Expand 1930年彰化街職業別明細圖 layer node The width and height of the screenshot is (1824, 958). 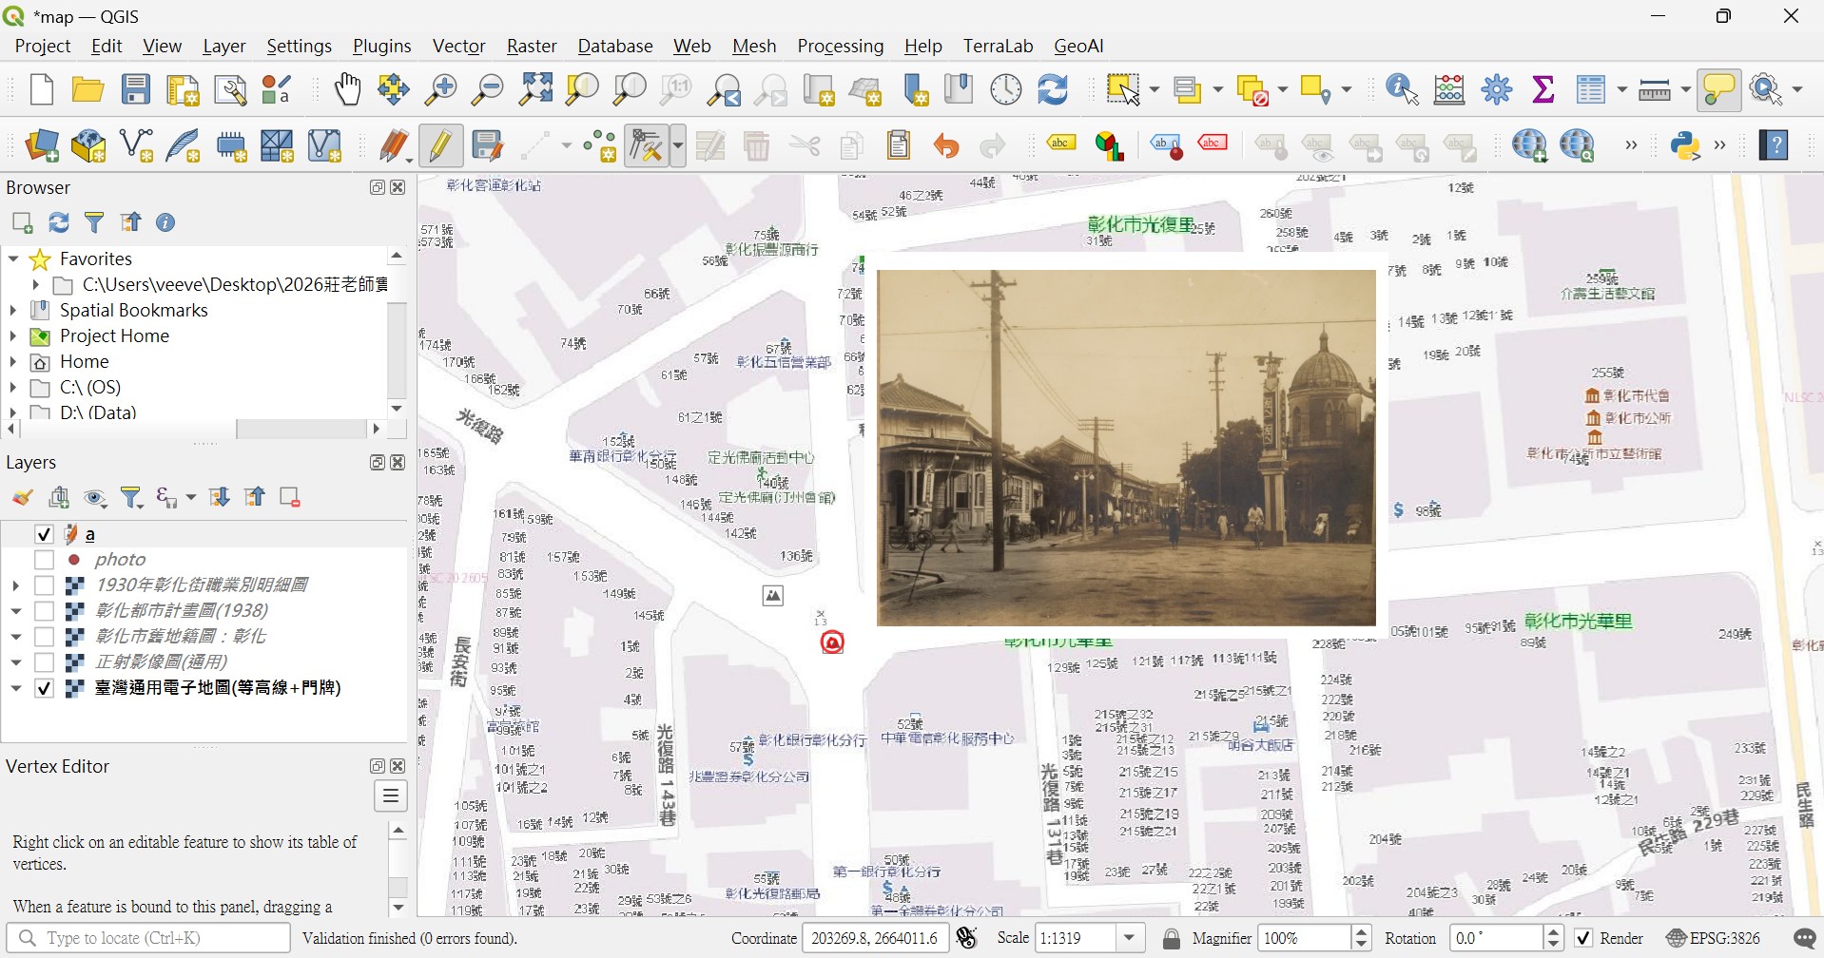tap(15, 585)
